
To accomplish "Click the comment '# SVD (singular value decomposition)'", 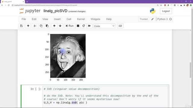I will pyautogui.click(x=72, y=89).
